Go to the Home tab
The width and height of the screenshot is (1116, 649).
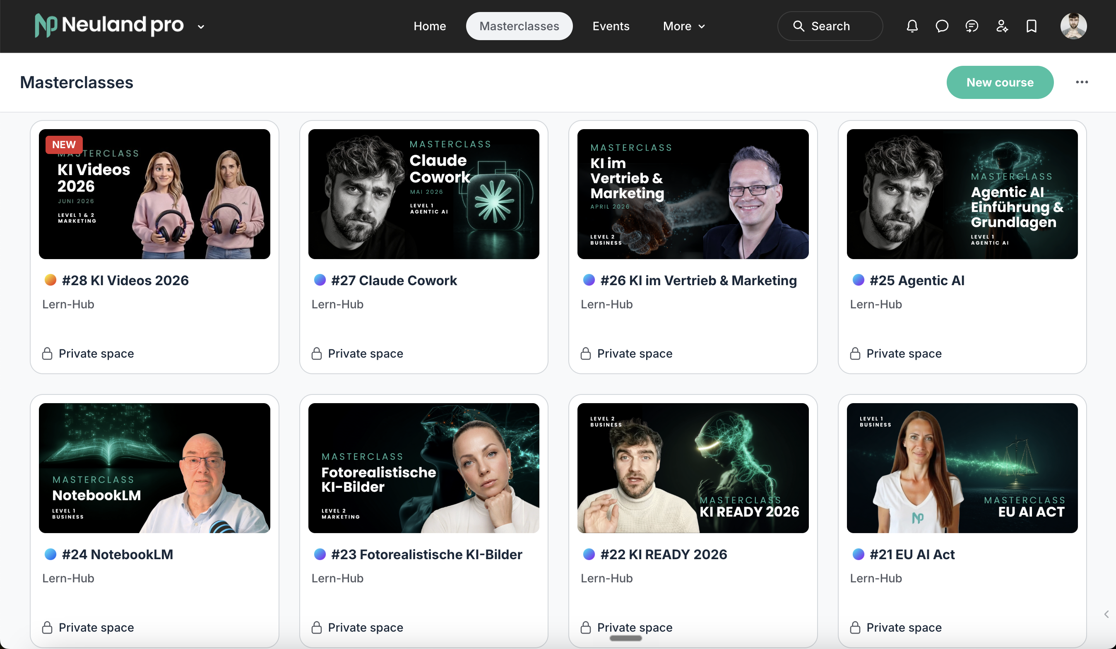(430, 26)
